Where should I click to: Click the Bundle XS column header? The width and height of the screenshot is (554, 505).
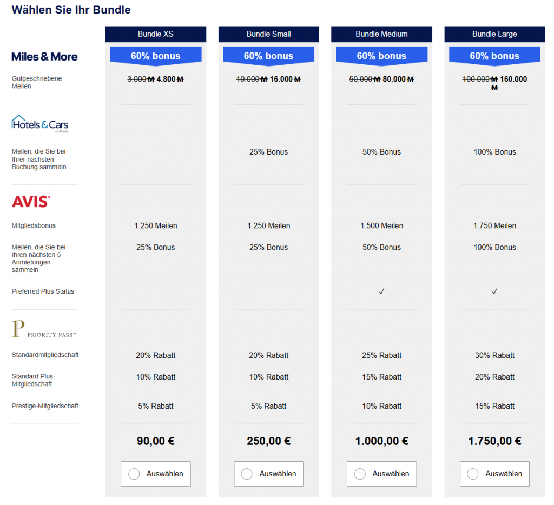point(155,34)
